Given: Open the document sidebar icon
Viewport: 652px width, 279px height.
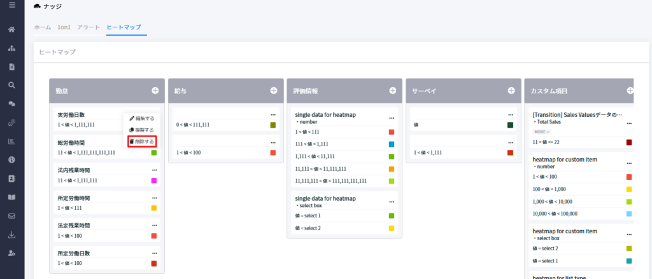Looking at the screenshot, I should [x=11, y=67].
